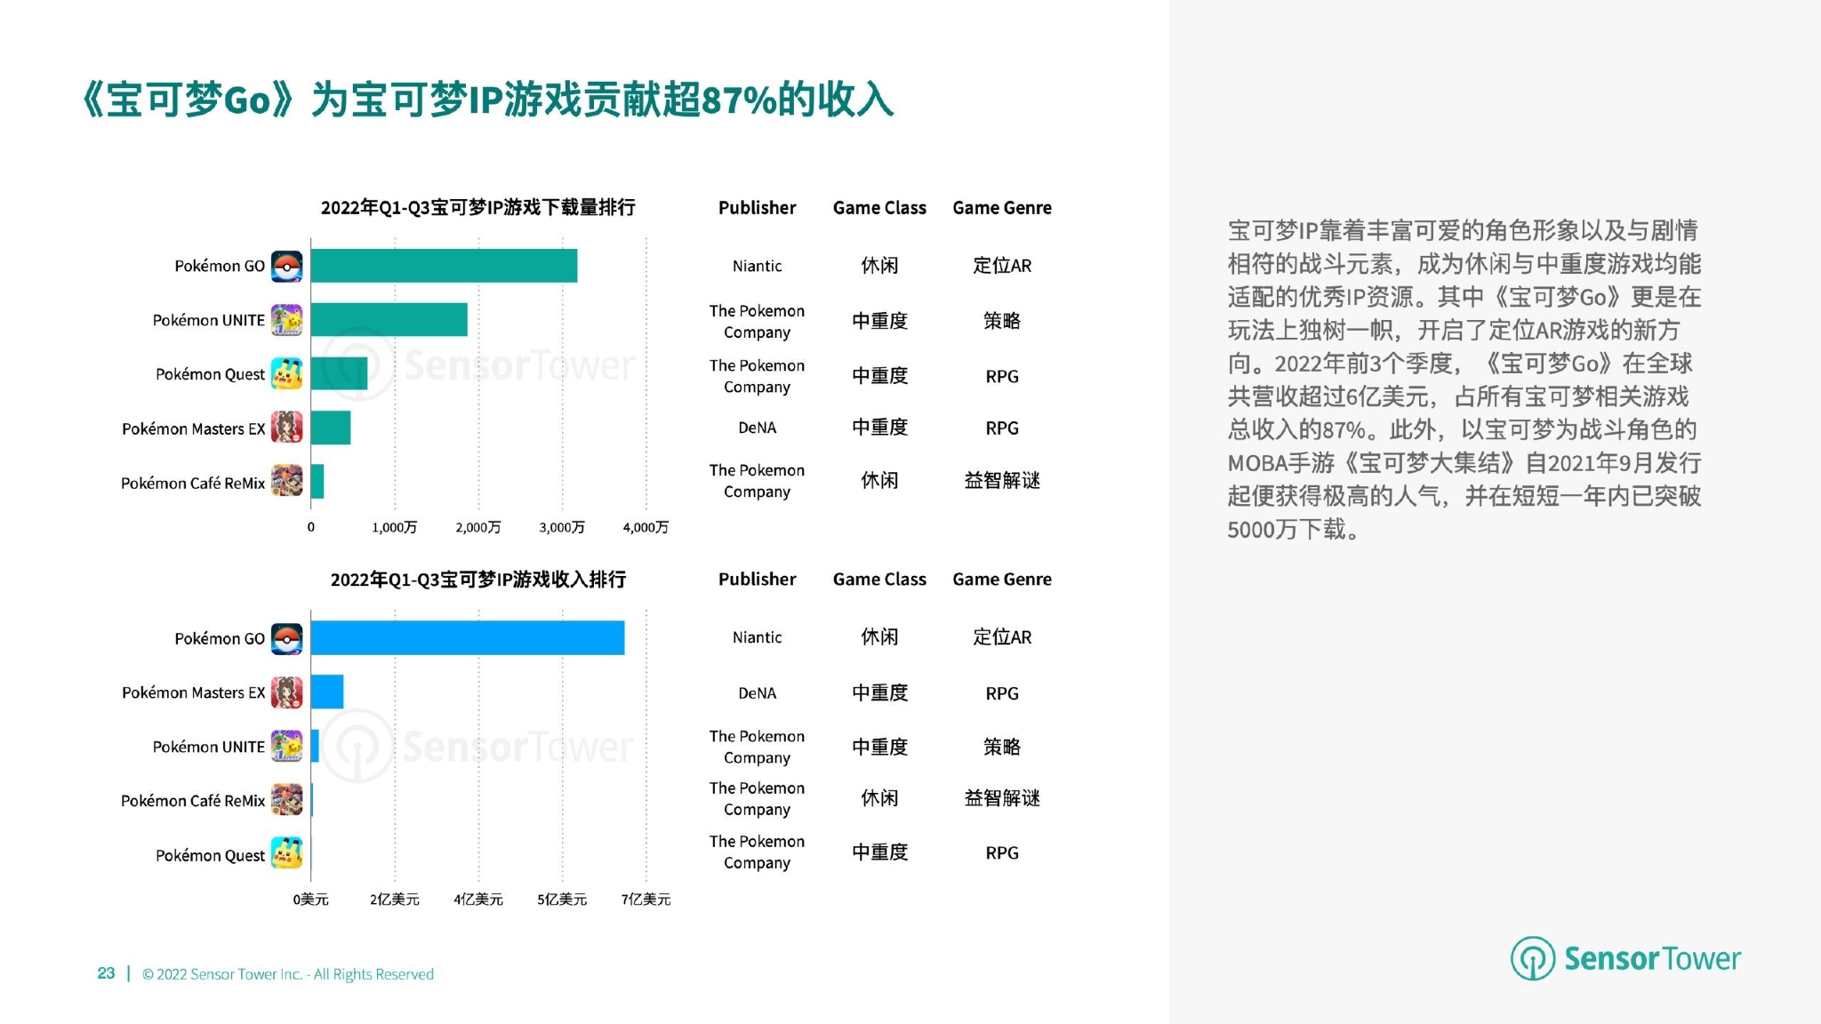This screenshot has height=1024, width=1821.
Task: Click the blue Pokémon GO revenue bar
Action: [467, 638]
